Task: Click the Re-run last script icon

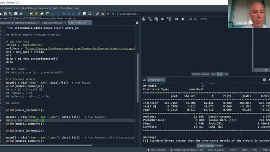Action: pos(47,14)
